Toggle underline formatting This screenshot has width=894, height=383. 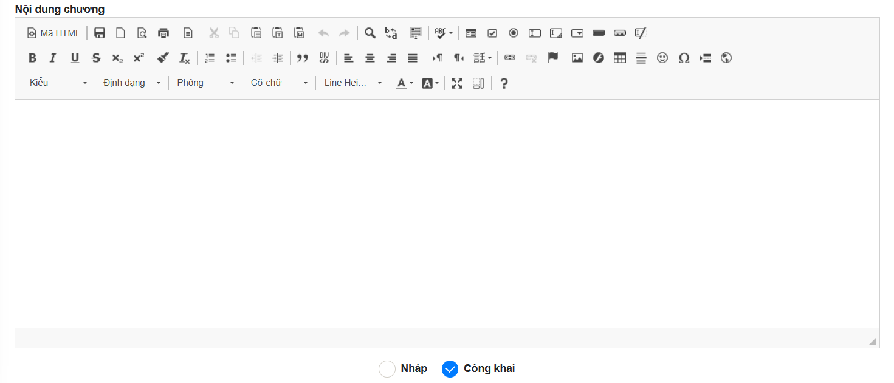pos(75,58)
